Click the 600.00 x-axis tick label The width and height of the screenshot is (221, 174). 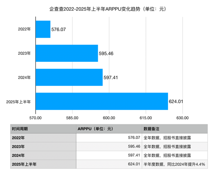(109, 118)
